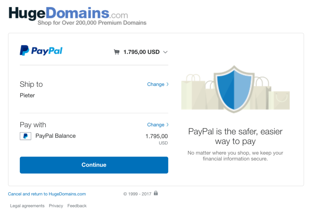Expand the 1.795,00 USD order summary chevron

coord(165,52)
